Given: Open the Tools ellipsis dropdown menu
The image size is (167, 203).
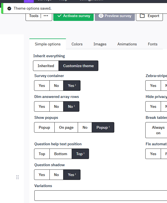Looking at the screenshot, I should [46, 16].
